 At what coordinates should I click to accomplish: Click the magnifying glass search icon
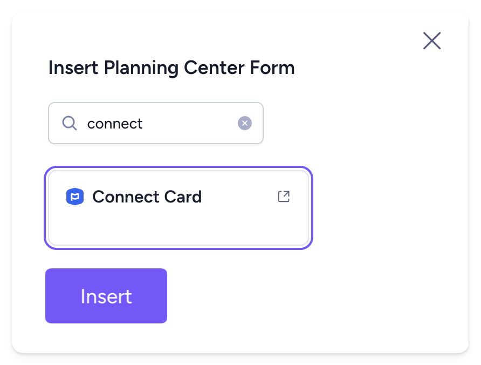click(70, 123)
